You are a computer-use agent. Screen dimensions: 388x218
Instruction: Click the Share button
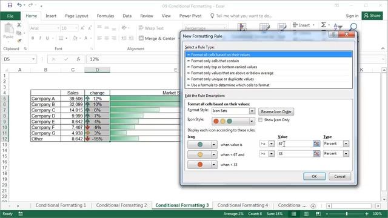[x=372, y=16]
